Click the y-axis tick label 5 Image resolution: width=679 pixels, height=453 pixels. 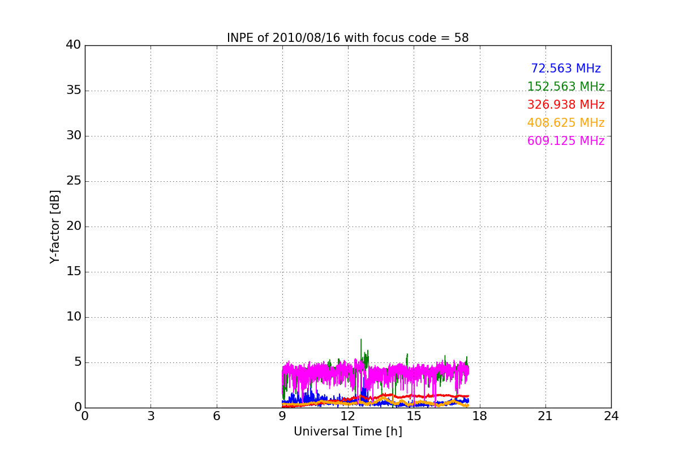[78, 362]
